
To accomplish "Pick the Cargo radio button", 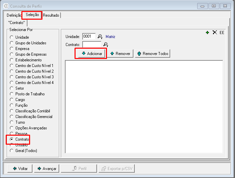I will pos(12,100).
